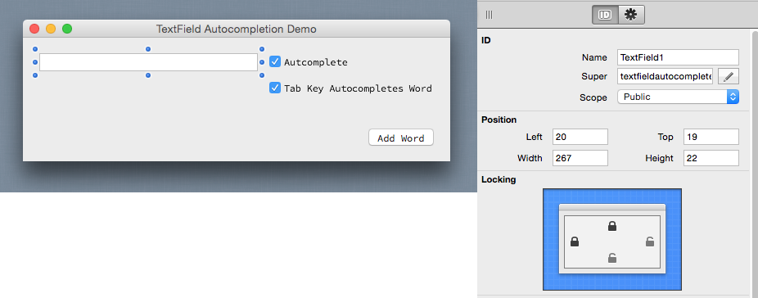Toggle the bottom unlocked padlock
Image resolution: width=758 pixels, height=298 pixels.
[x=612, y=258]
